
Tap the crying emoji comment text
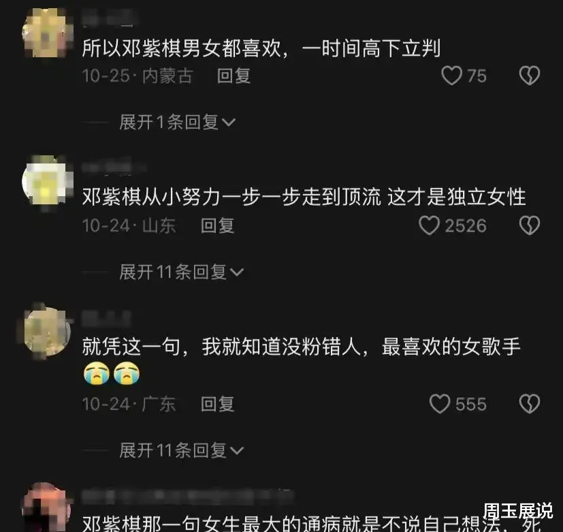(x=301, y=360)
